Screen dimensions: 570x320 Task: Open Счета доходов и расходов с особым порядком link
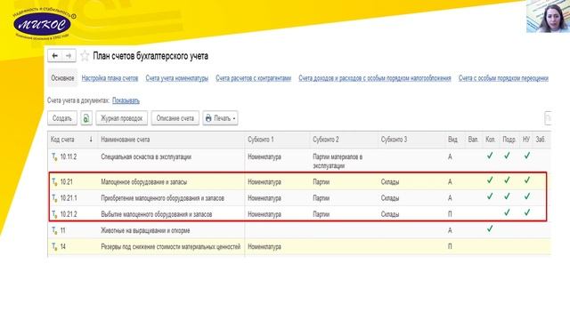pos(375,78)
